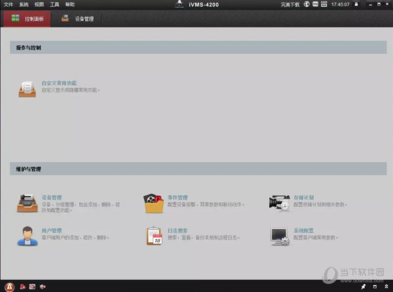
Task: Open the 用户管理 person icon
Action: coord(28,236)
